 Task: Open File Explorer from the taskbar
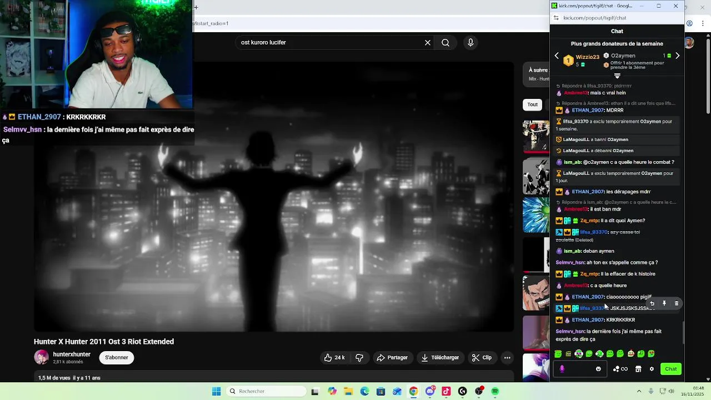pyautogui.click(x=348, y=392)
